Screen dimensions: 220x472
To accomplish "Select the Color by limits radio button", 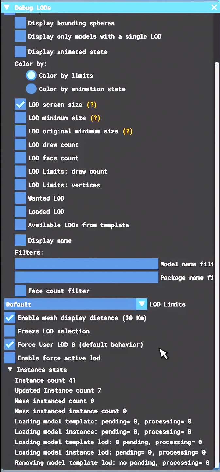I will click(31, 75).
